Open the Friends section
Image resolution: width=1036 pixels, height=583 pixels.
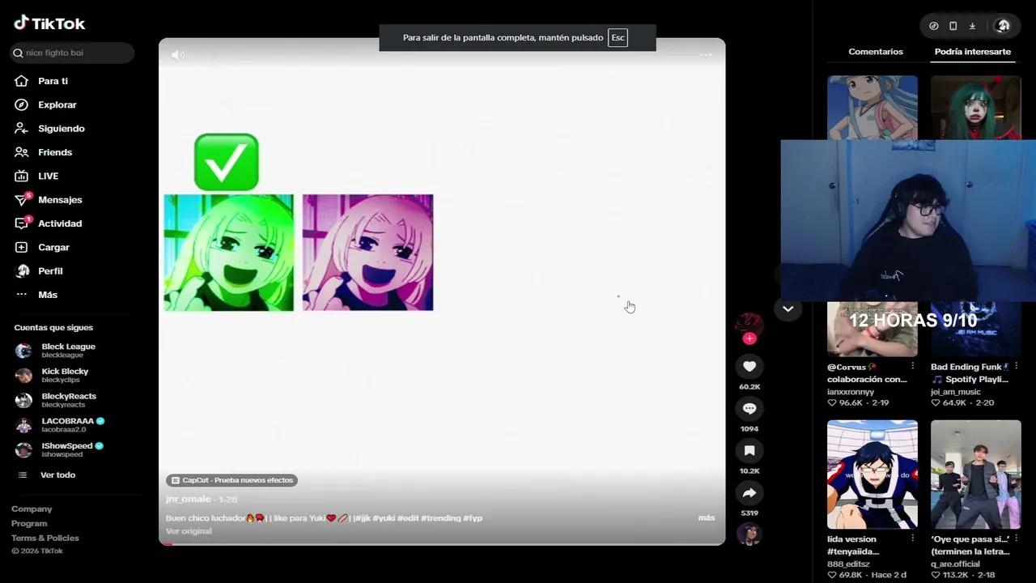pos(54,152)
